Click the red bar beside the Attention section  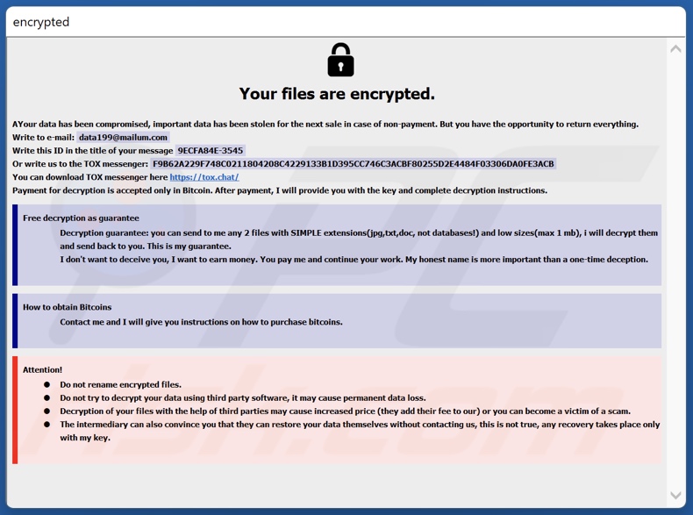[15, 410]
